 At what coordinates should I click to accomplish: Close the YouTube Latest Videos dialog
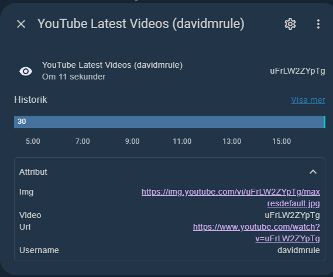tap(21, 24)
